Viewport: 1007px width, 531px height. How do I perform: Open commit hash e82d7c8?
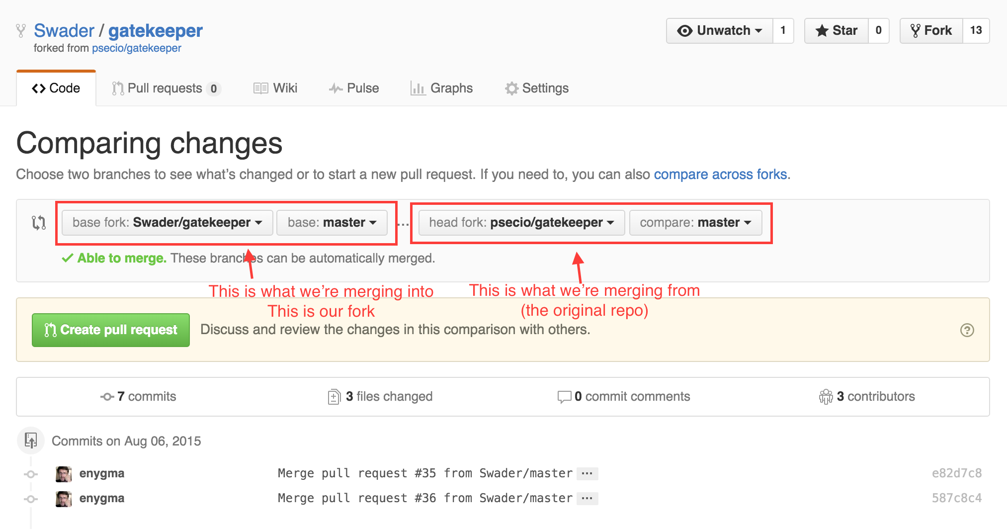click(x=956, y=473)
